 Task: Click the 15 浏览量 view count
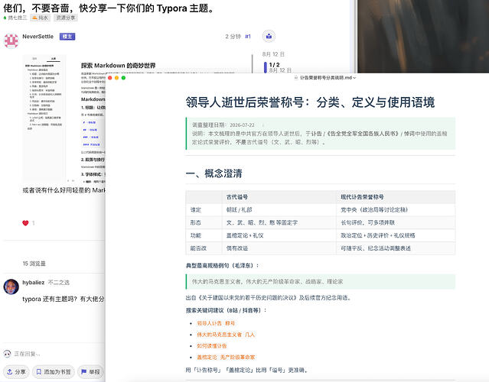click(x=34, y=264)
